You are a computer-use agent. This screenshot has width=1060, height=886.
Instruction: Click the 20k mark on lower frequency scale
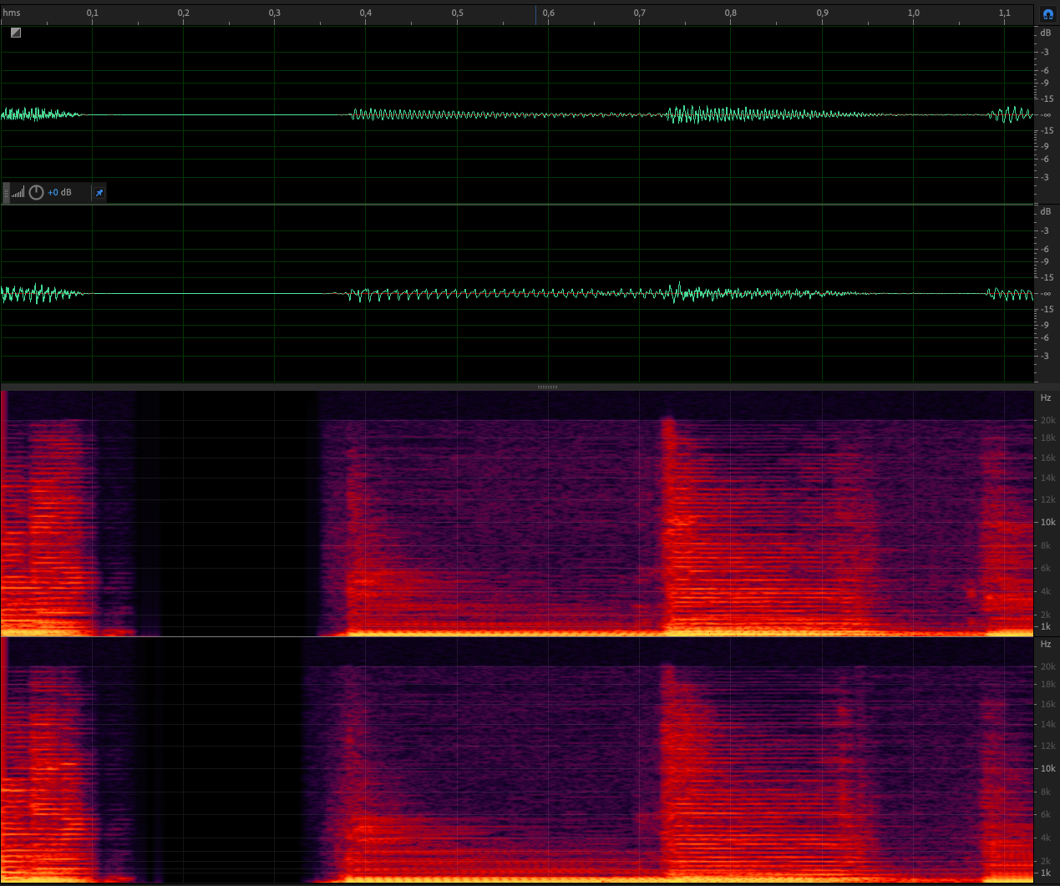[1047, 666]
